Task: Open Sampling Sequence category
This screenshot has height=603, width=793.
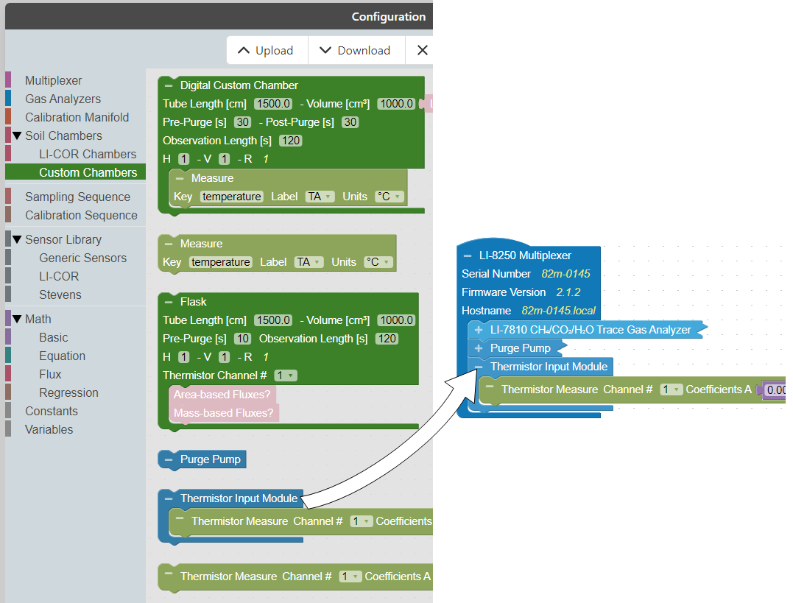Action: click(78, 197)
